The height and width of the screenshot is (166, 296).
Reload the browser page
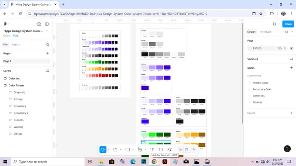tap(20, 13)
